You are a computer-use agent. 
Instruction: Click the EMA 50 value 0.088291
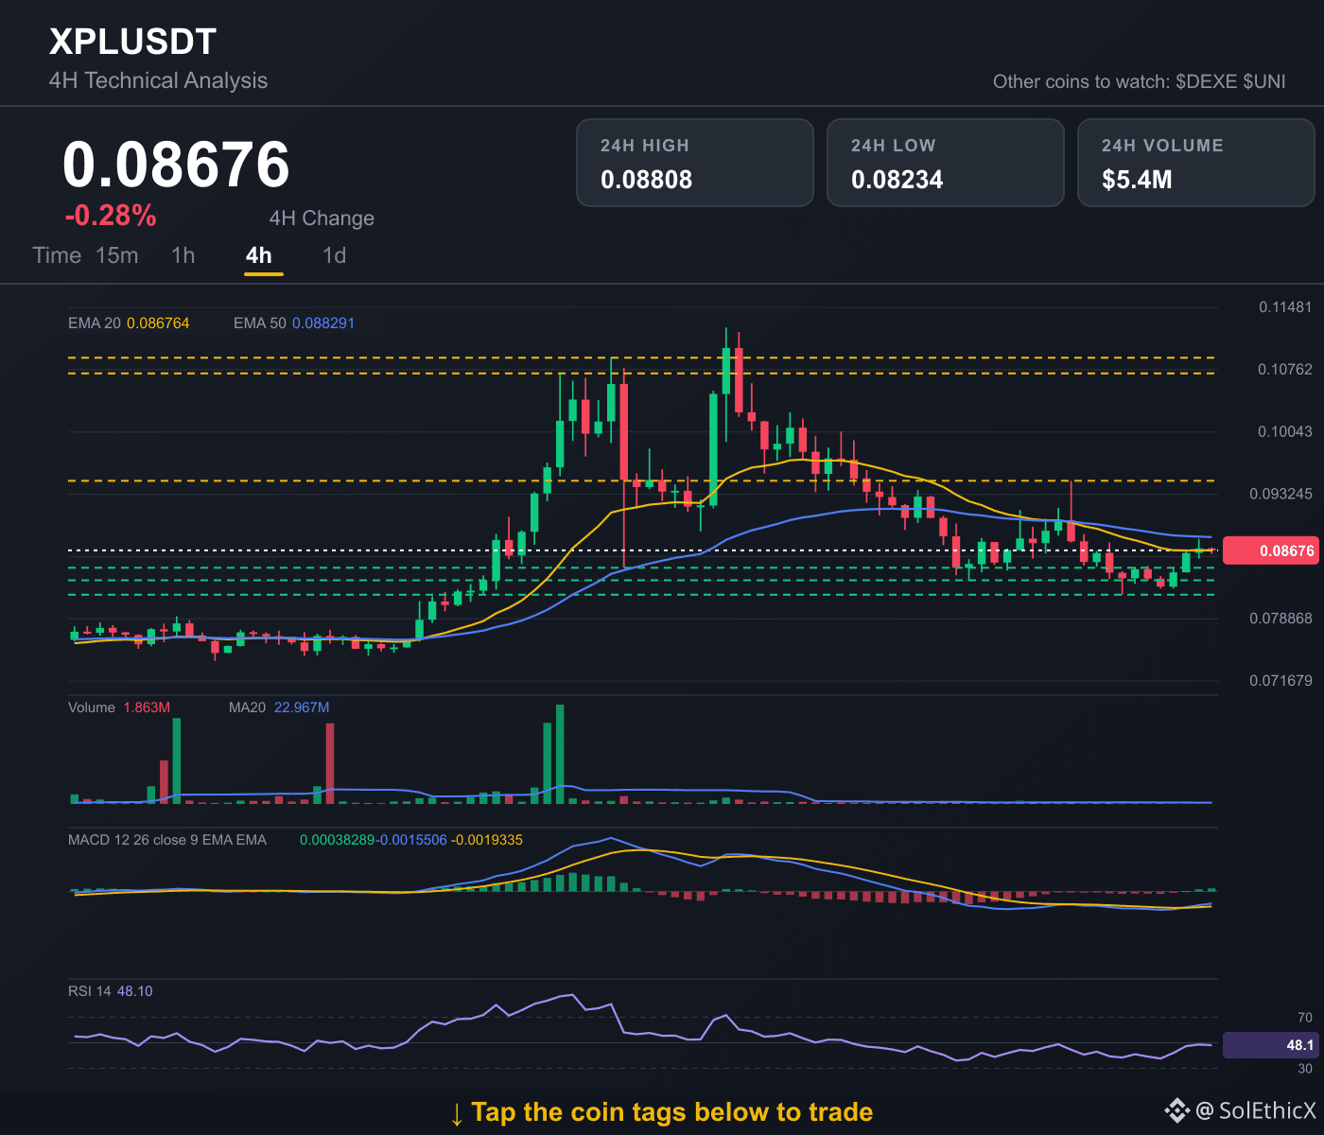(323, 323)
